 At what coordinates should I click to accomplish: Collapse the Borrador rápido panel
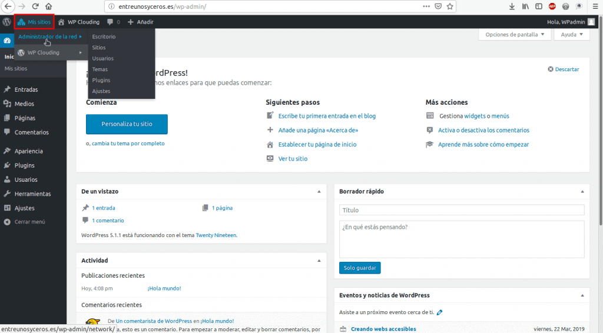coord(582,191)
